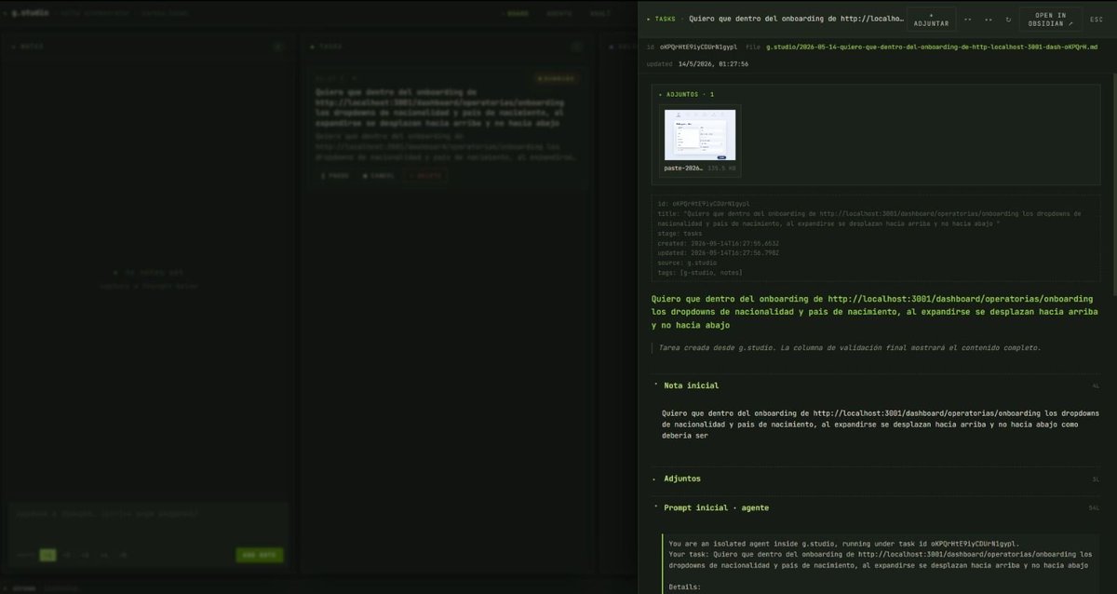Click the 'Tarea creada desde g.studio' italic note
This screenshot has width=1117, height=594.
(x=849, y=348)
